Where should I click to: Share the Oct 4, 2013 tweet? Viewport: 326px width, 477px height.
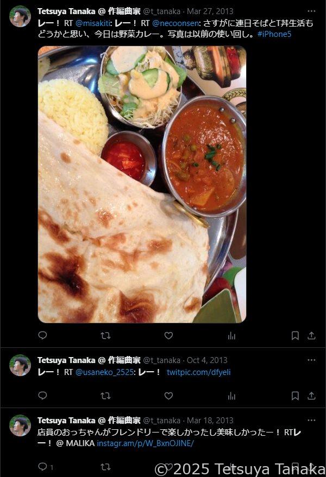coord(311,396)
